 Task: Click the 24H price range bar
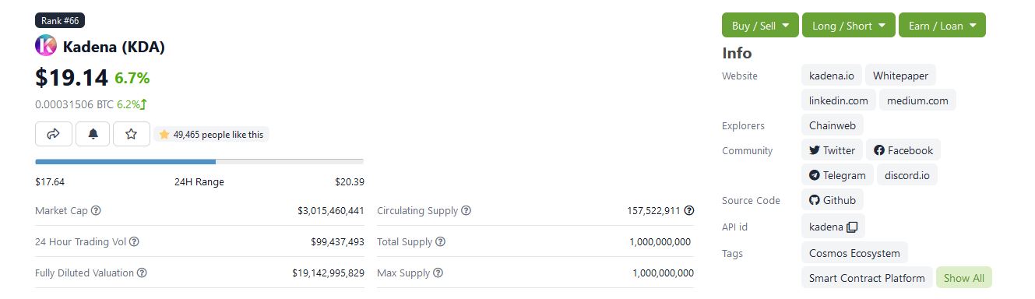pos(199,161)
